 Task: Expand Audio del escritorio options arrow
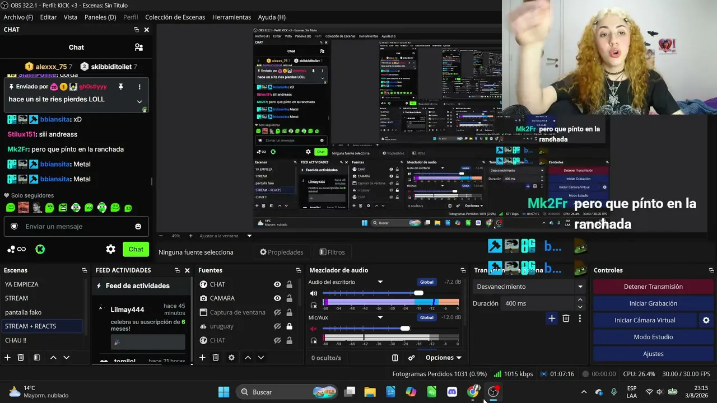380,282
